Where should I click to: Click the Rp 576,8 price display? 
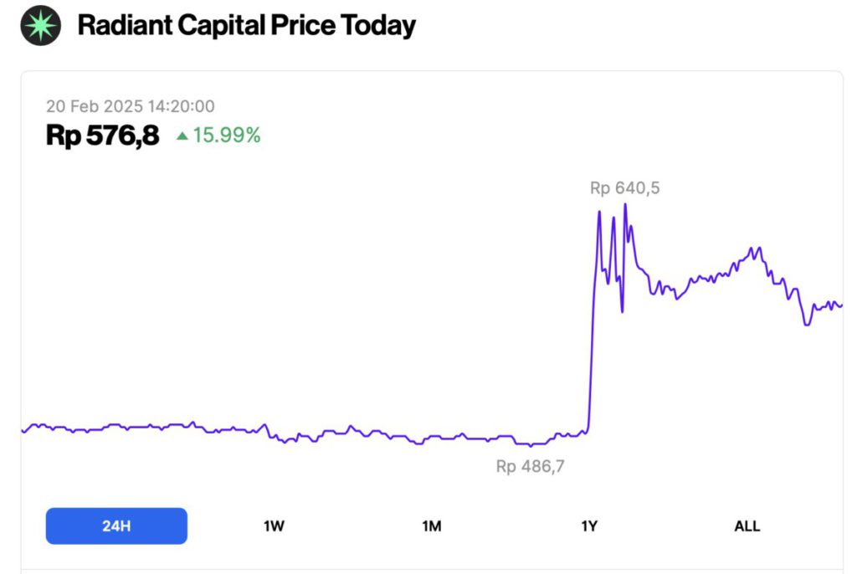102,135
